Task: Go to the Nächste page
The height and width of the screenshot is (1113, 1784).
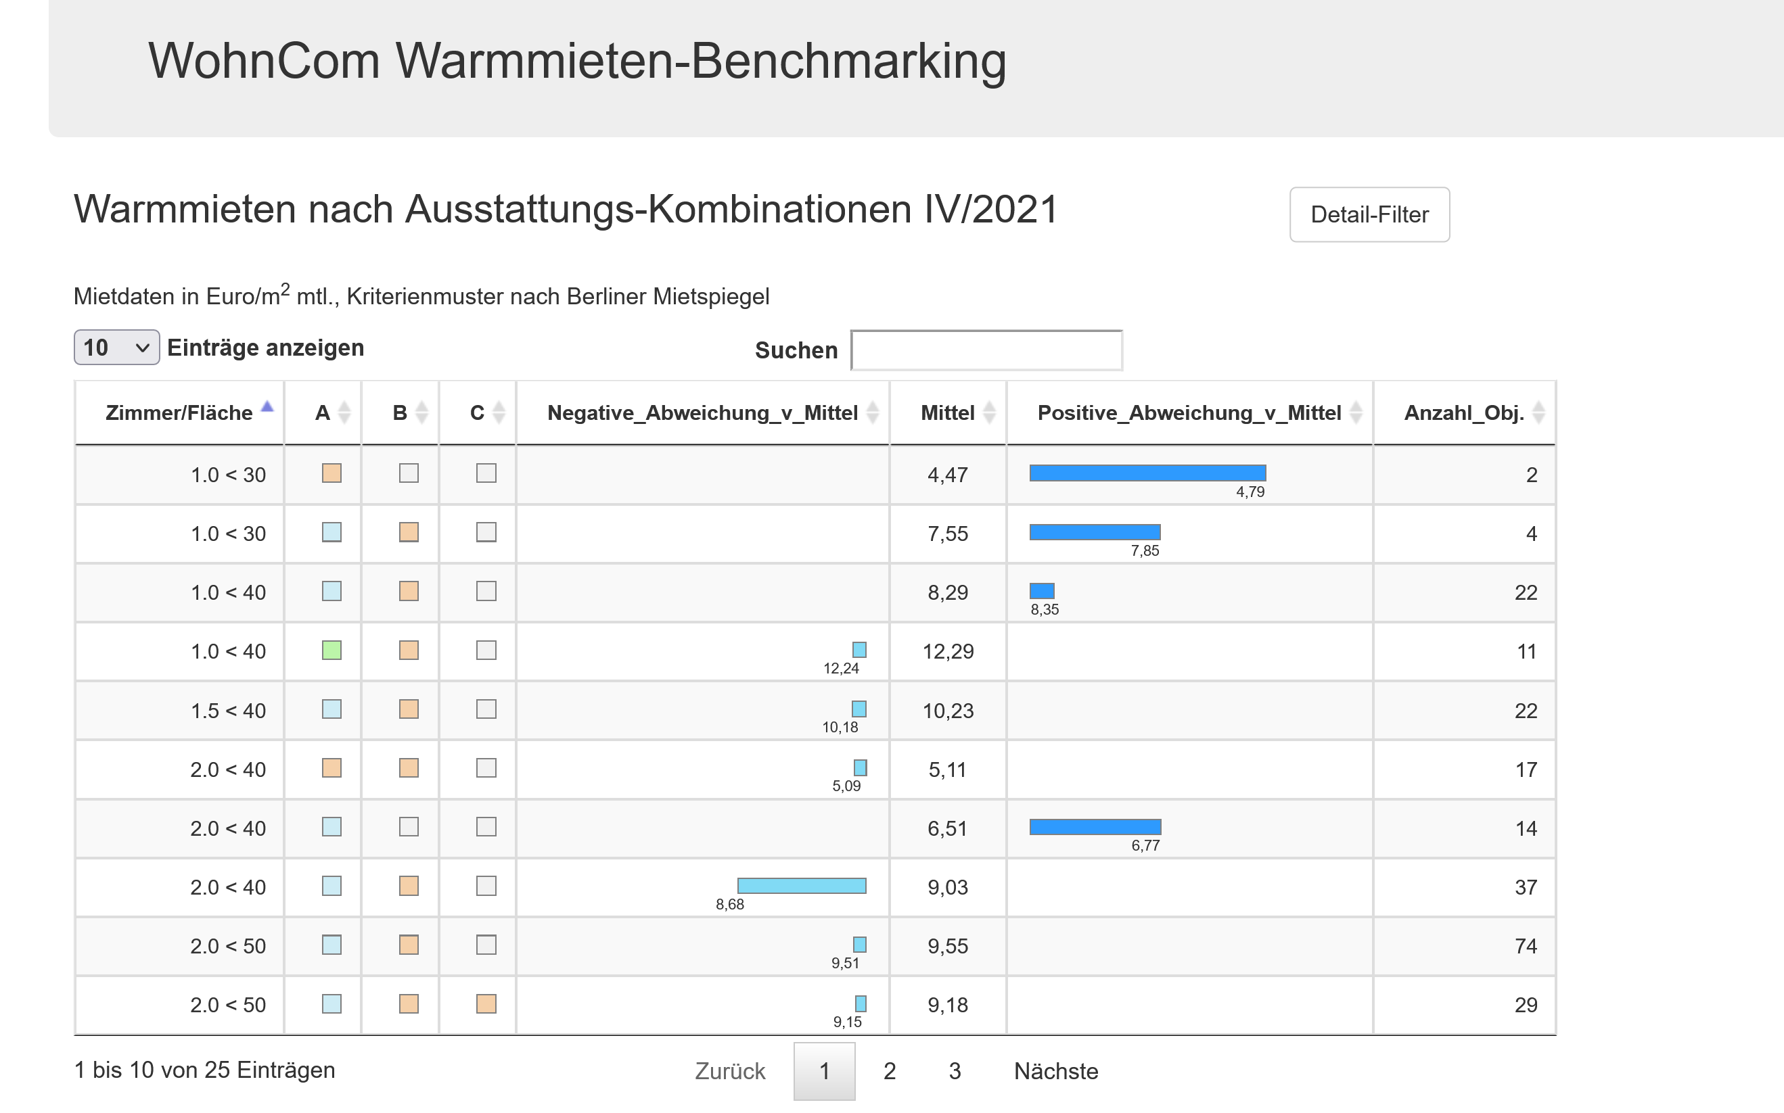Action: (x=1056, y=1071)
